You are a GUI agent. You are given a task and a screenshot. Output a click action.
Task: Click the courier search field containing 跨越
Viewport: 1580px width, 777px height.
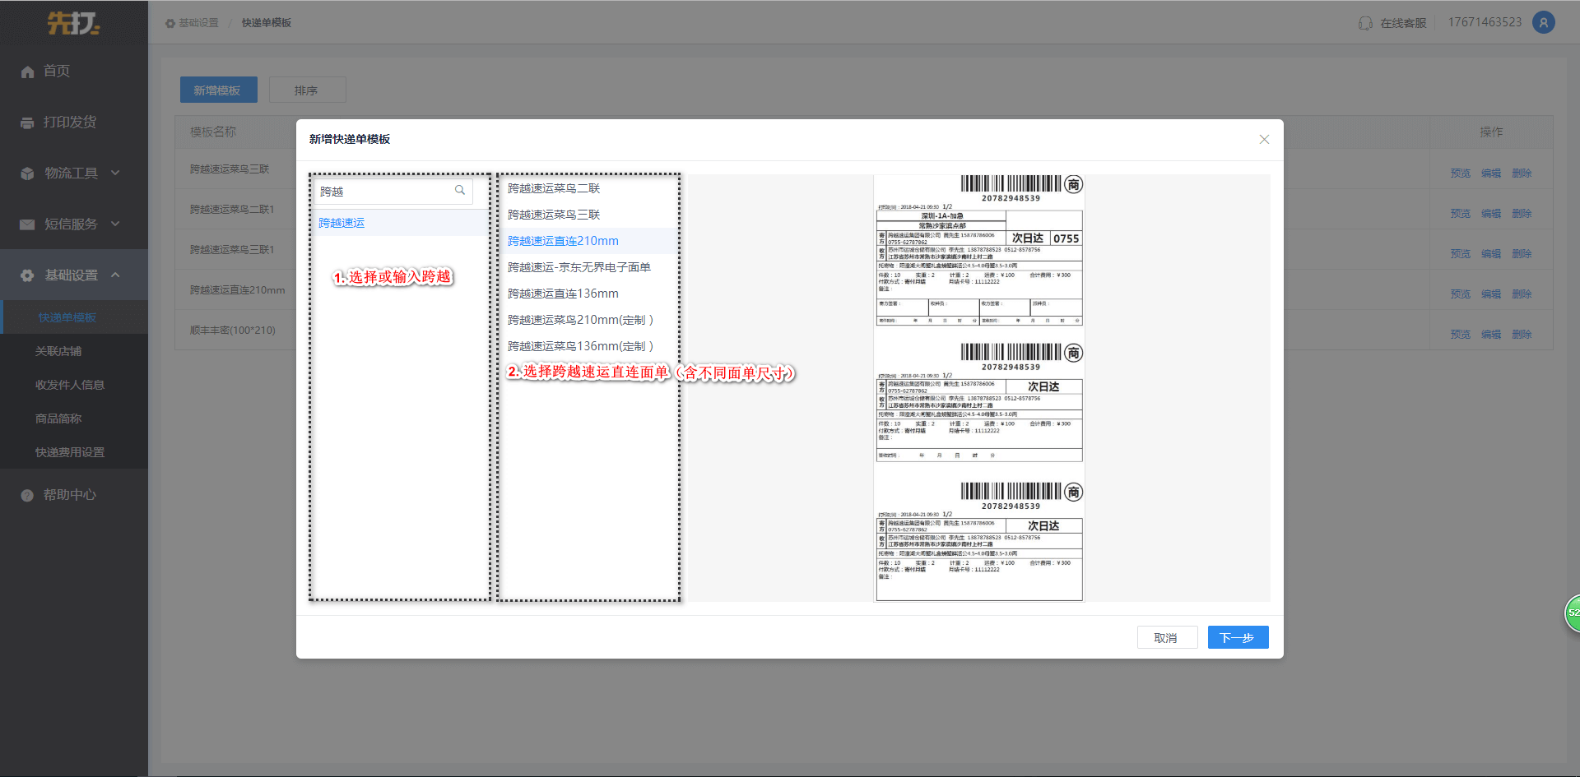393,191
